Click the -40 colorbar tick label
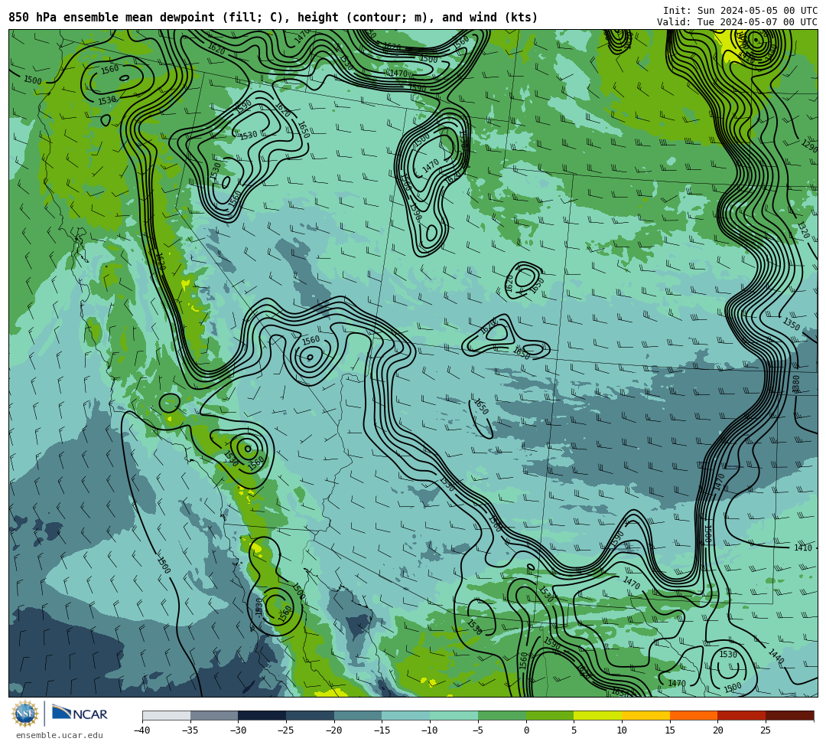The height and width of the screenshot is (745, 826). [x=141, y=730]
